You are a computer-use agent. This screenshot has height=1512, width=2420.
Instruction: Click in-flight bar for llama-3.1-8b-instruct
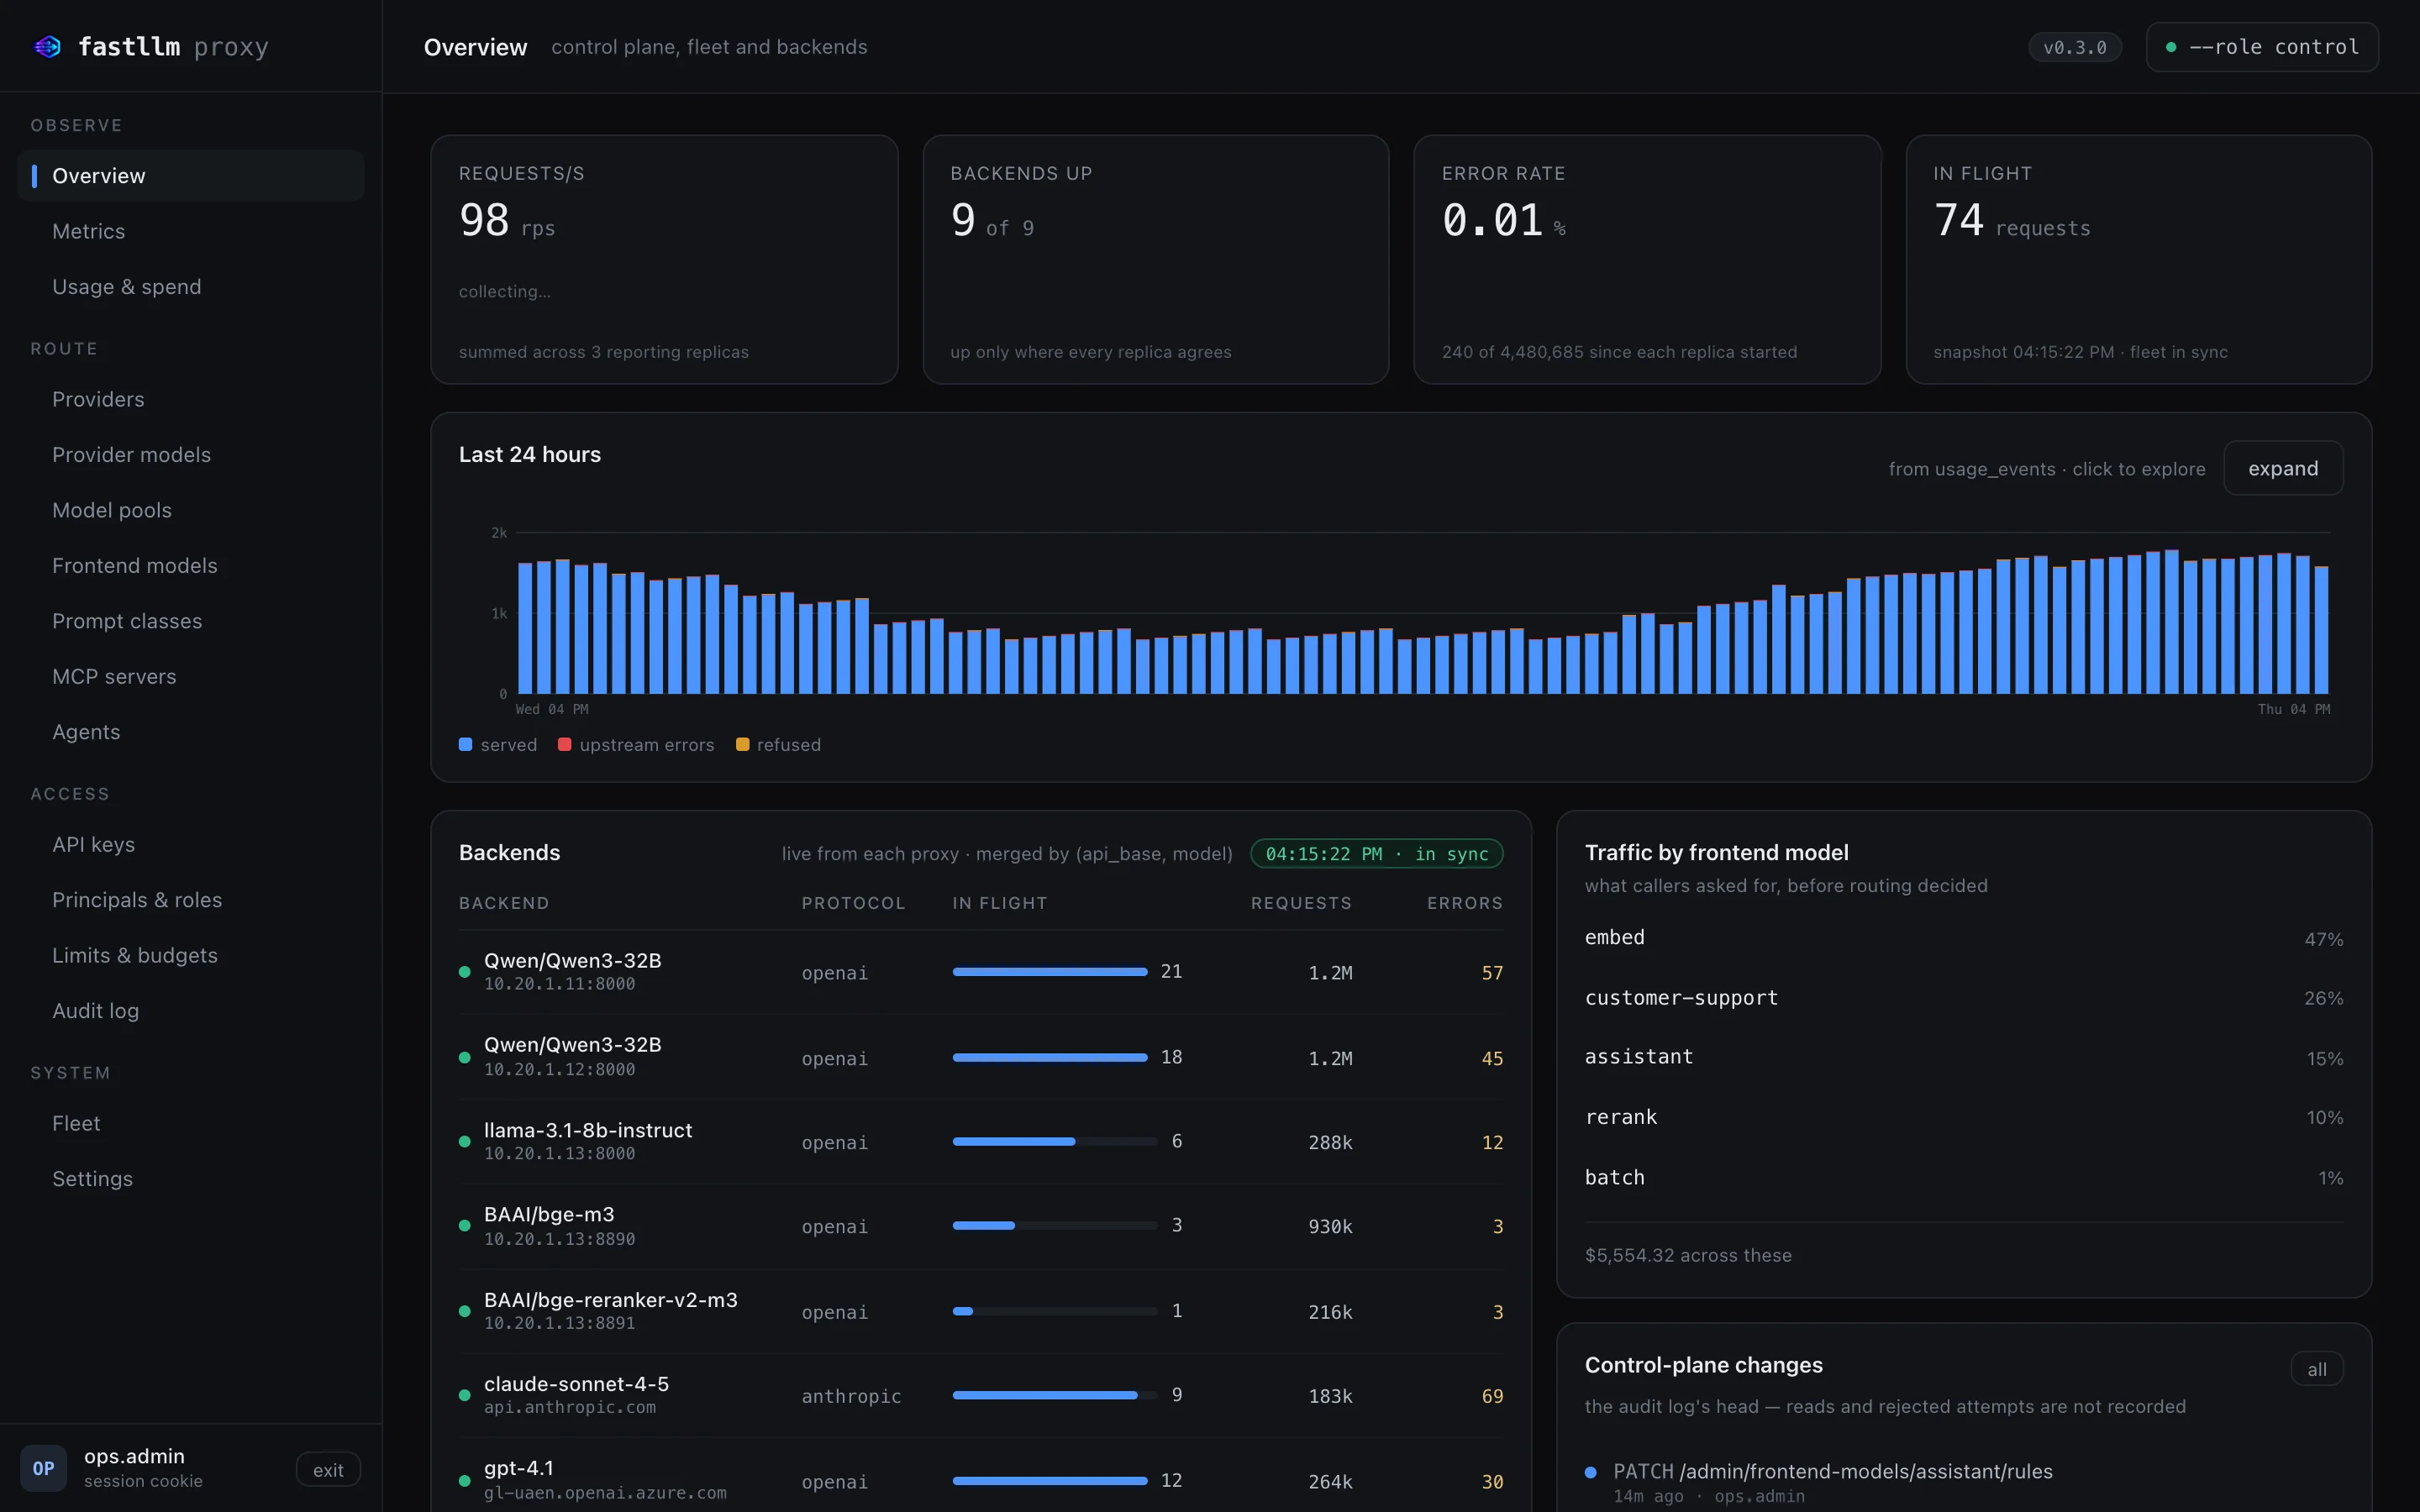click(1055, 1141)
